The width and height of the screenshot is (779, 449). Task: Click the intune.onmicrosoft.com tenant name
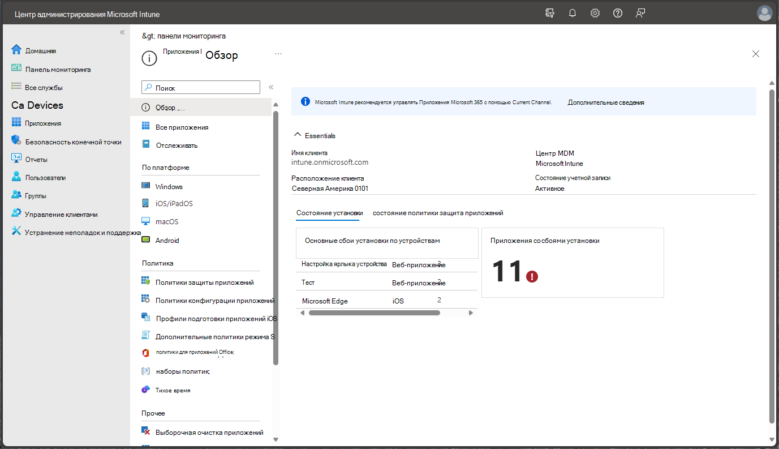(330, 162)
